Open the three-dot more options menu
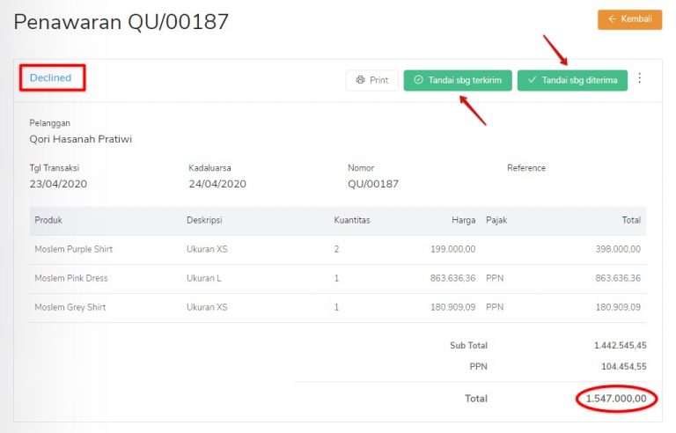The image size is (676, 433). click(x=640, y=78)
